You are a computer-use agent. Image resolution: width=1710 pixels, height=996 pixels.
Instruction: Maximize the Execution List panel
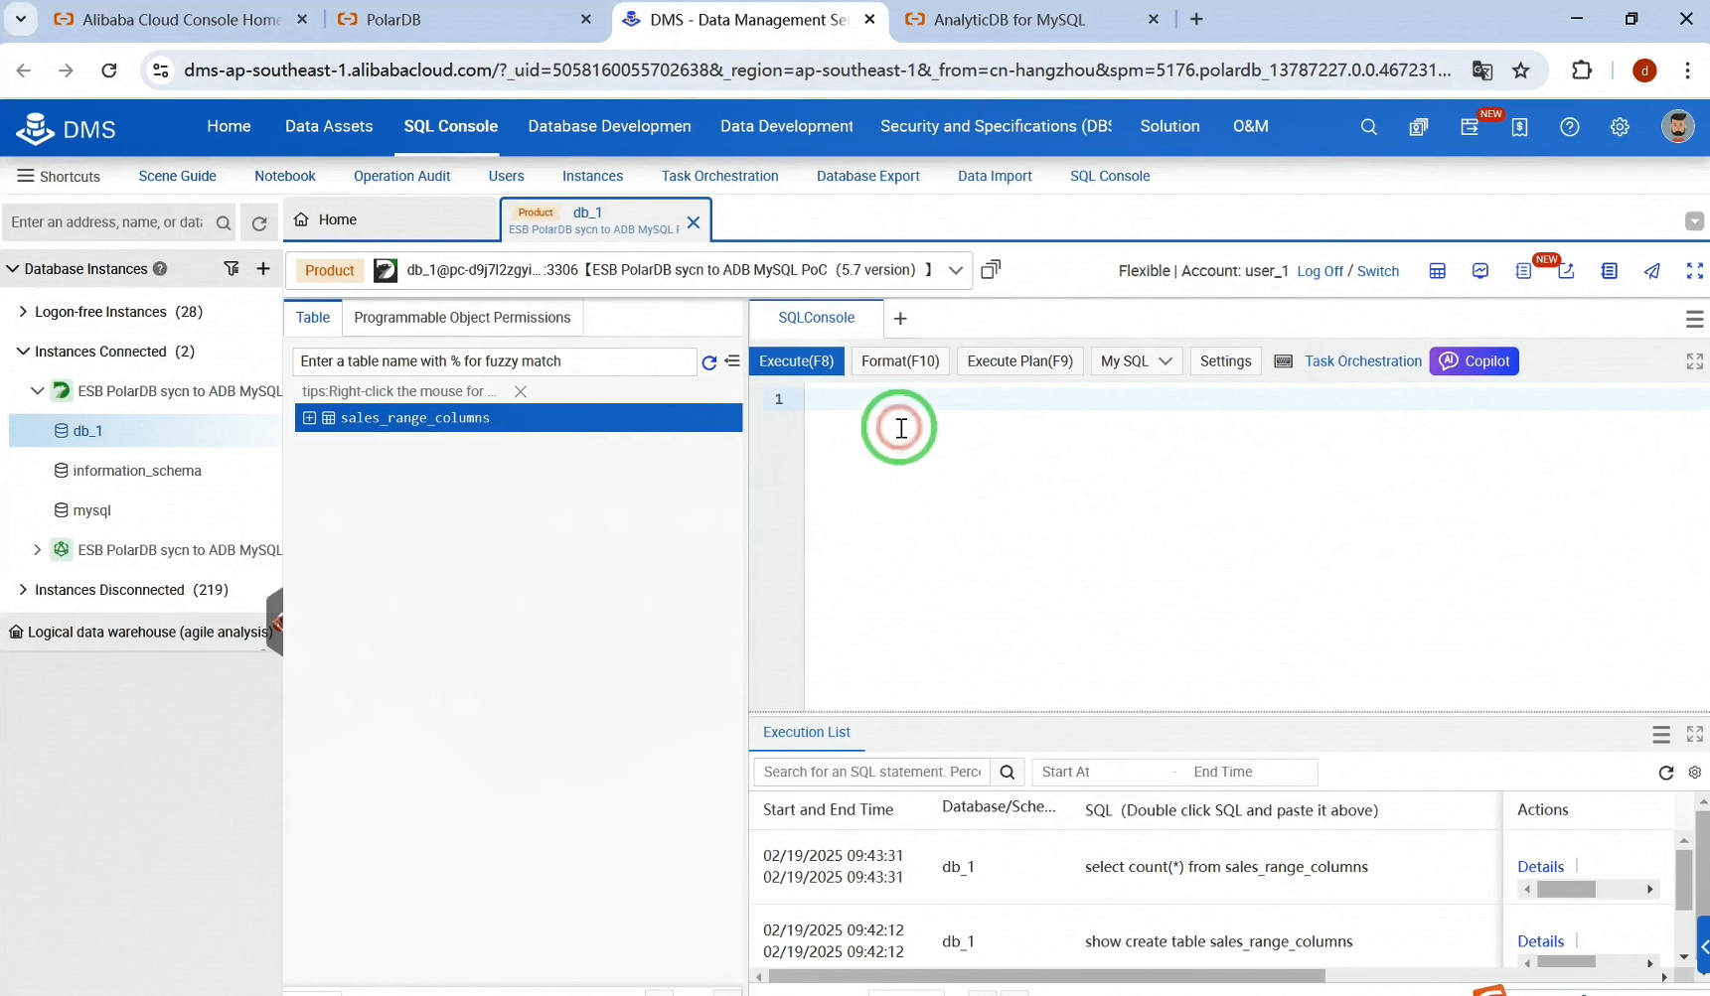tap(1695, 734)
